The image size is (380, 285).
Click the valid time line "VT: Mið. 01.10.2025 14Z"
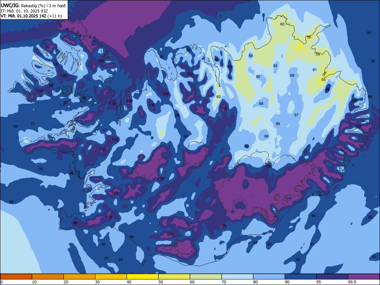24,16
